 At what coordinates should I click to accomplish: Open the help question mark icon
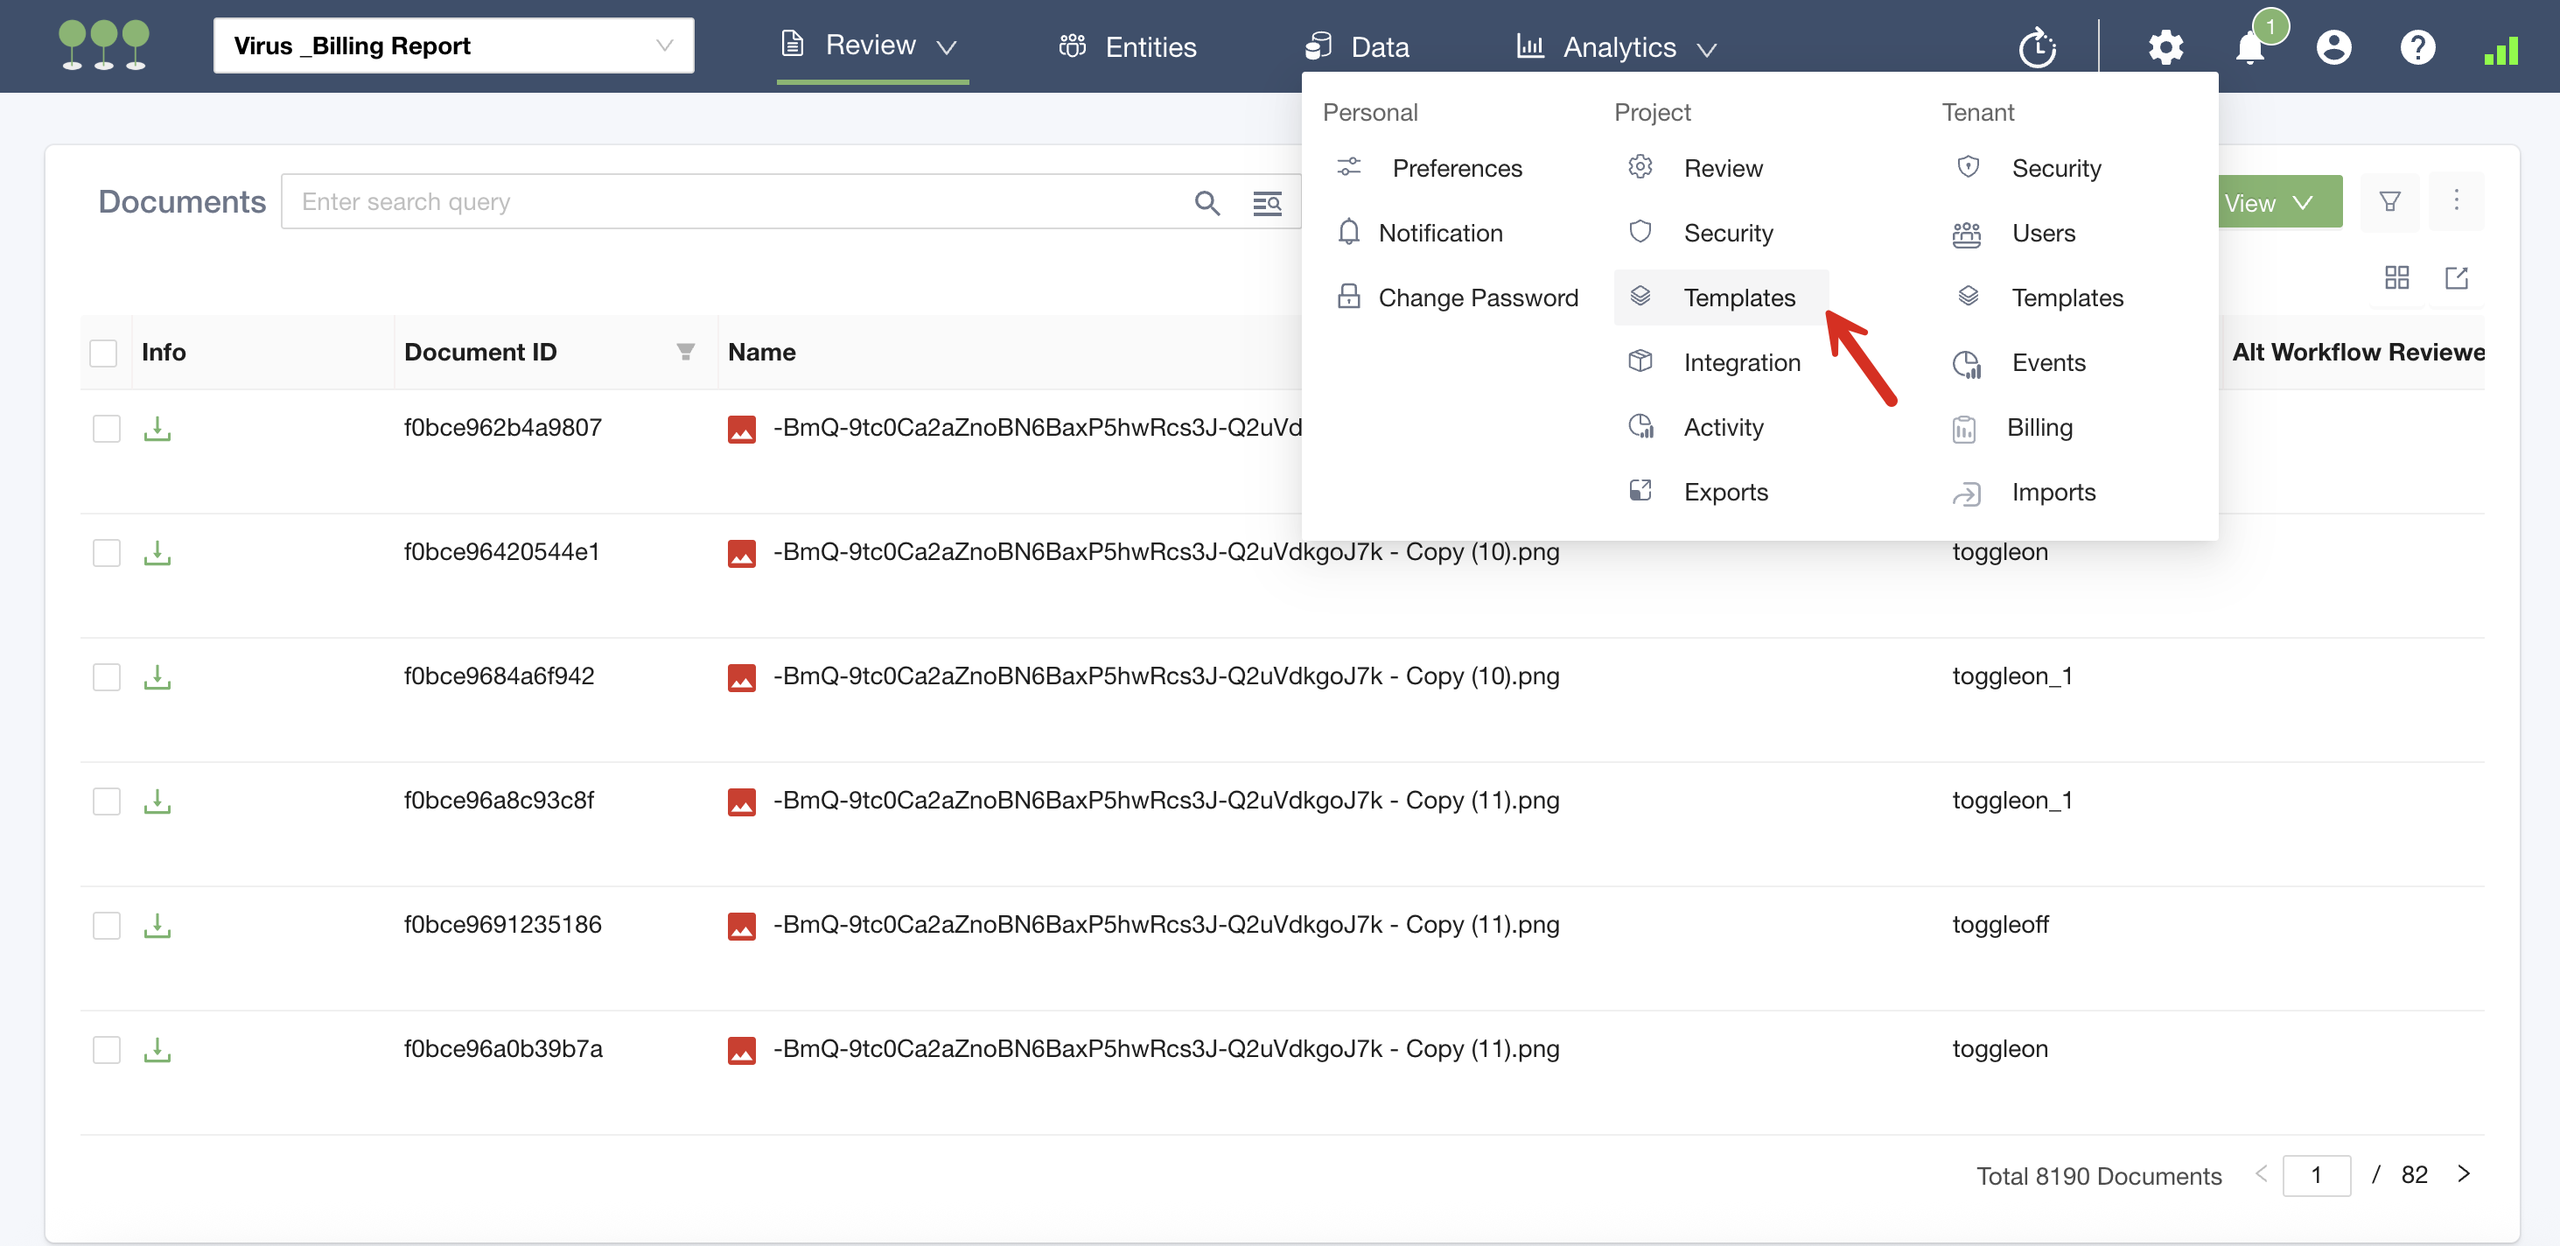(2417, 46)
